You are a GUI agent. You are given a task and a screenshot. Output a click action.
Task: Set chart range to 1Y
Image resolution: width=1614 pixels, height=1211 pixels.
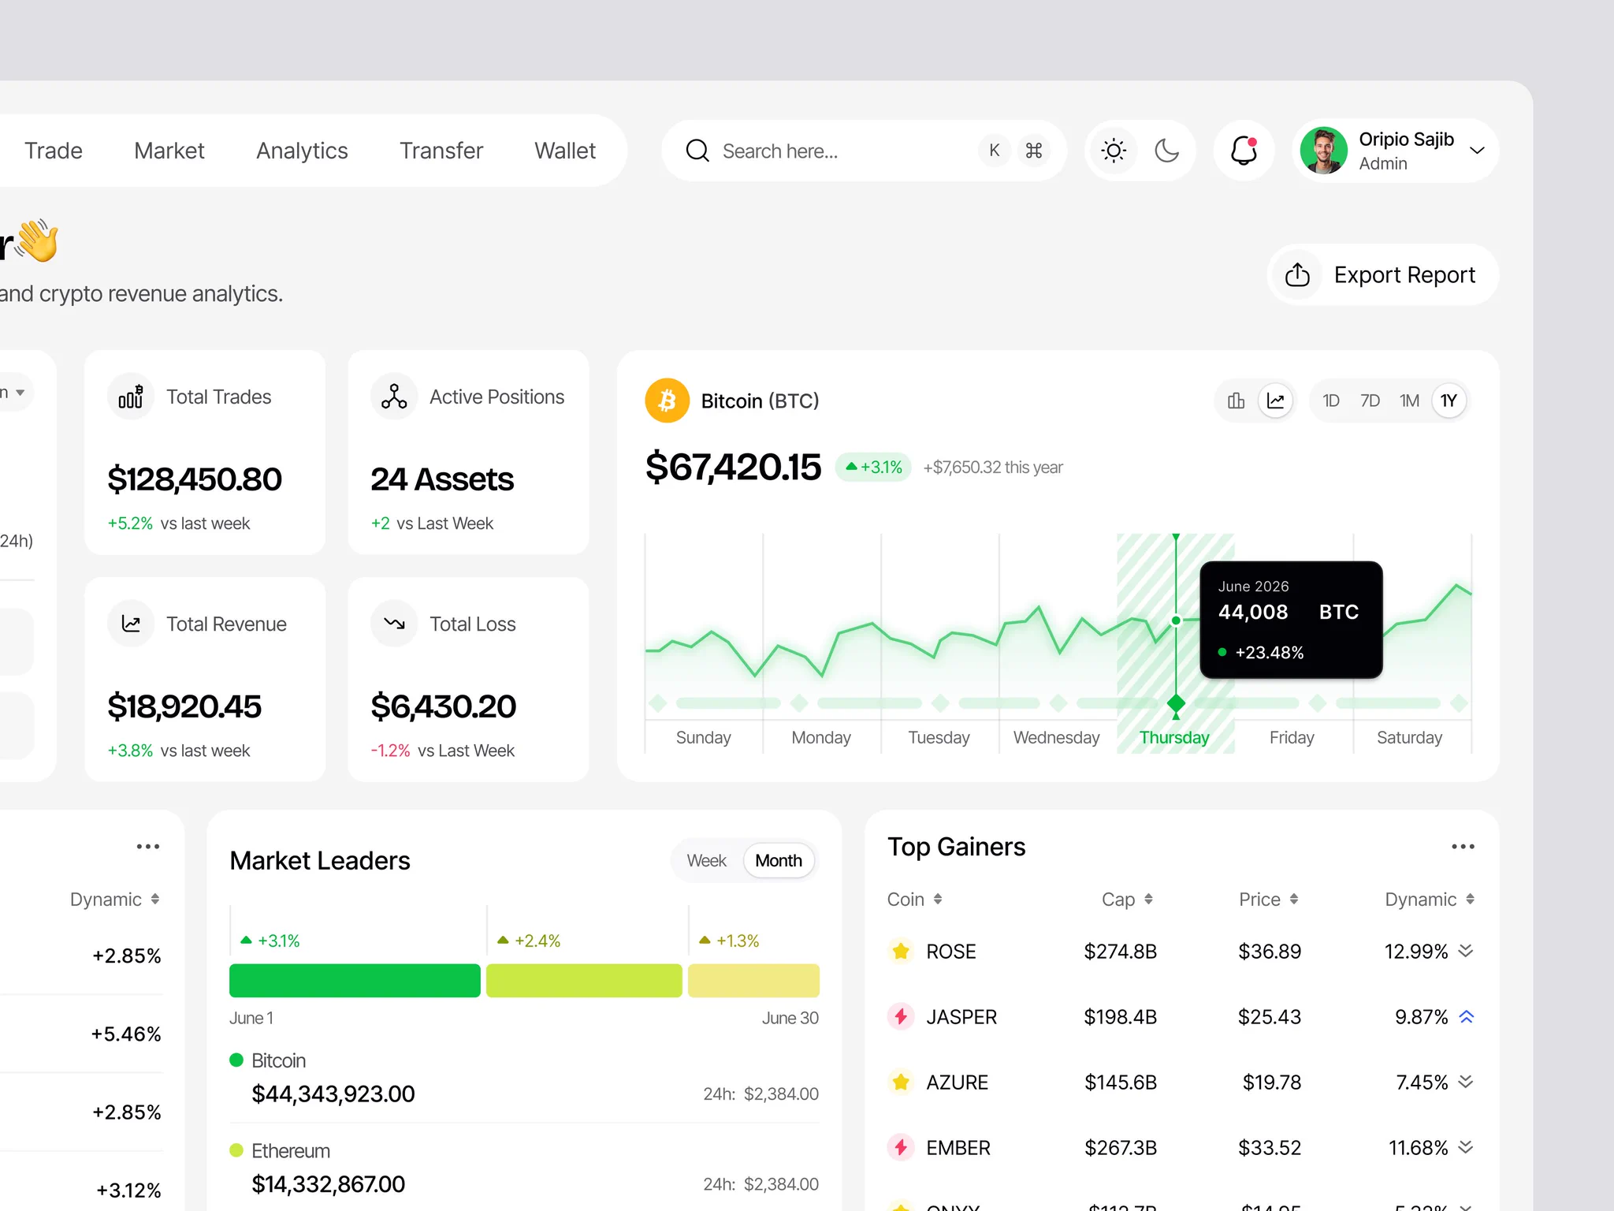click(1449, 401)
